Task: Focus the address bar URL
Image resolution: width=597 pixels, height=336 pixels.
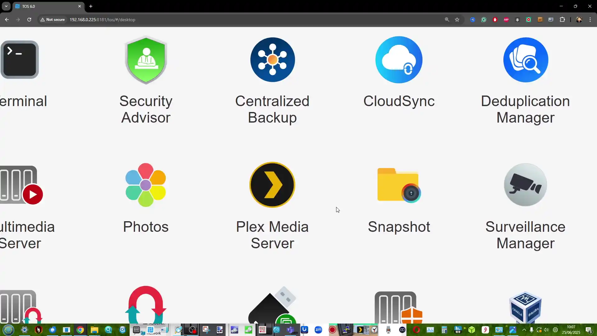Action: pyautogui.click(x=102, y=20)
